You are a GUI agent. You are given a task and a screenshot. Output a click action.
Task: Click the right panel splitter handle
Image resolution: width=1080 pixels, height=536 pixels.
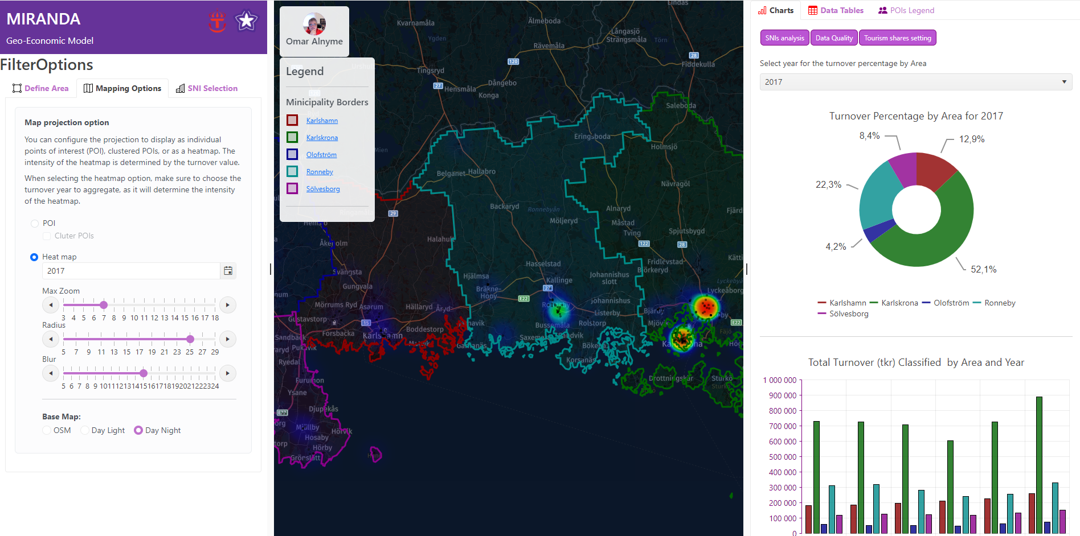click(746, 269)
